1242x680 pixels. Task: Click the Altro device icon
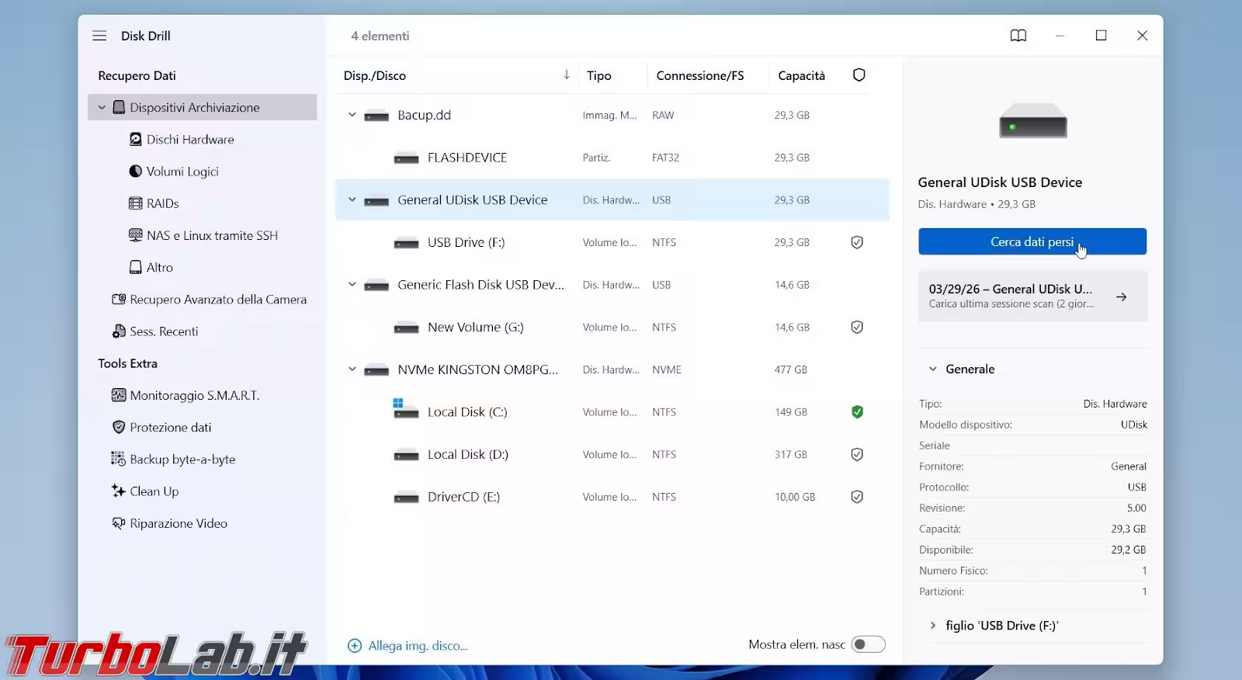[x=136, y=267]
